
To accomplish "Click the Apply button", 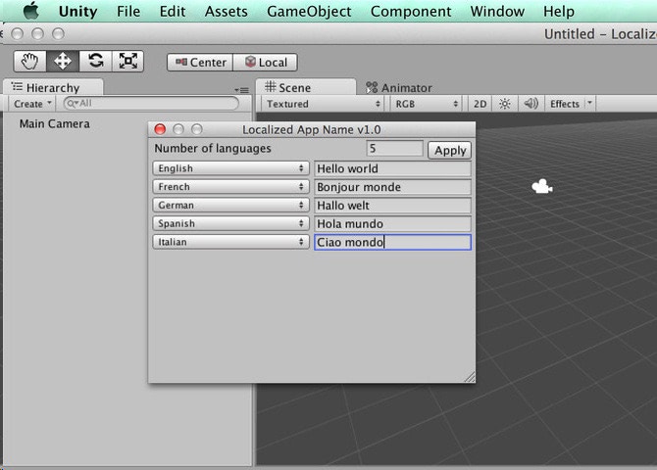I will click(449, 150).
